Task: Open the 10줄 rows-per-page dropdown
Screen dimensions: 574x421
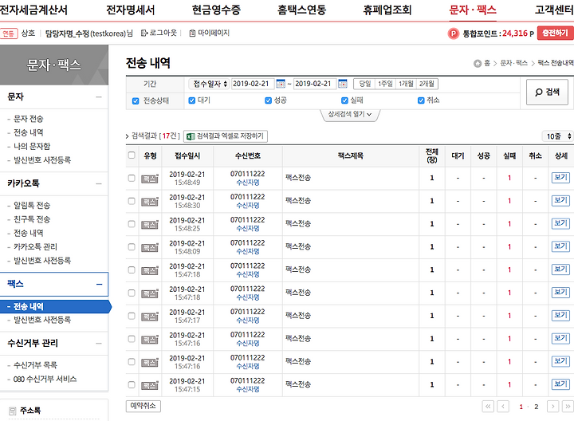Action: (x=558, y=136)
